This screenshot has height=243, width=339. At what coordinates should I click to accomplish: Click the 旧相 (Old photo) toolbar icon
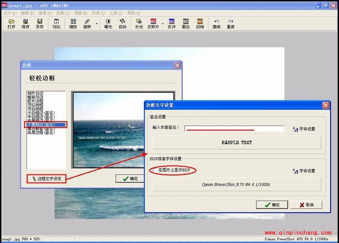pos(200,24)
